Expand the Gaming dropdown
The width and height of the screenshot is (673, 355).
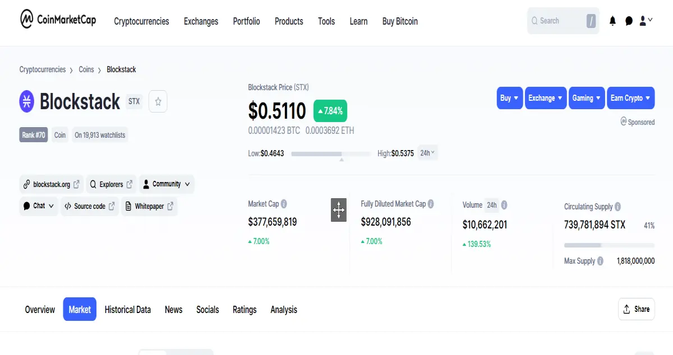tap(587, 98)
